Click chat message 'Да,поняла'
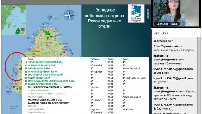This screenshot has height=114, width=202. click(x=163, y=109)
